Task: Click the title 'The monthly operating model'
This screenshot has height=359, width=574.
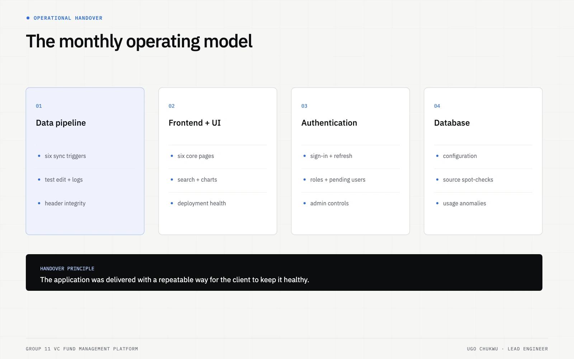Action: pos(139,41)
